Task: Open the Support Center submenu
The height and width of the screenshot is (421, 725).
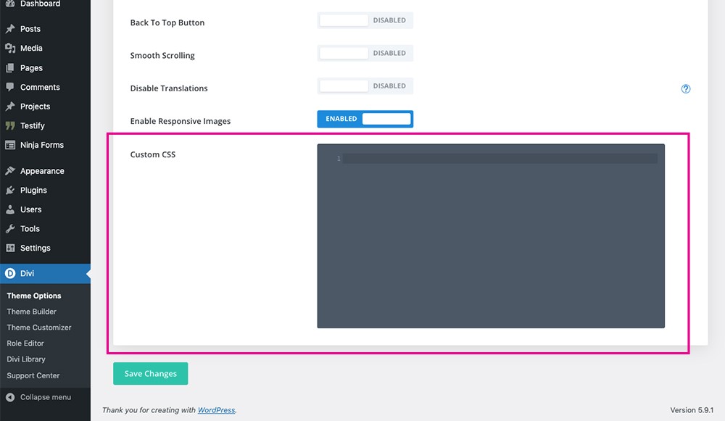Action: tap(33, 375)
